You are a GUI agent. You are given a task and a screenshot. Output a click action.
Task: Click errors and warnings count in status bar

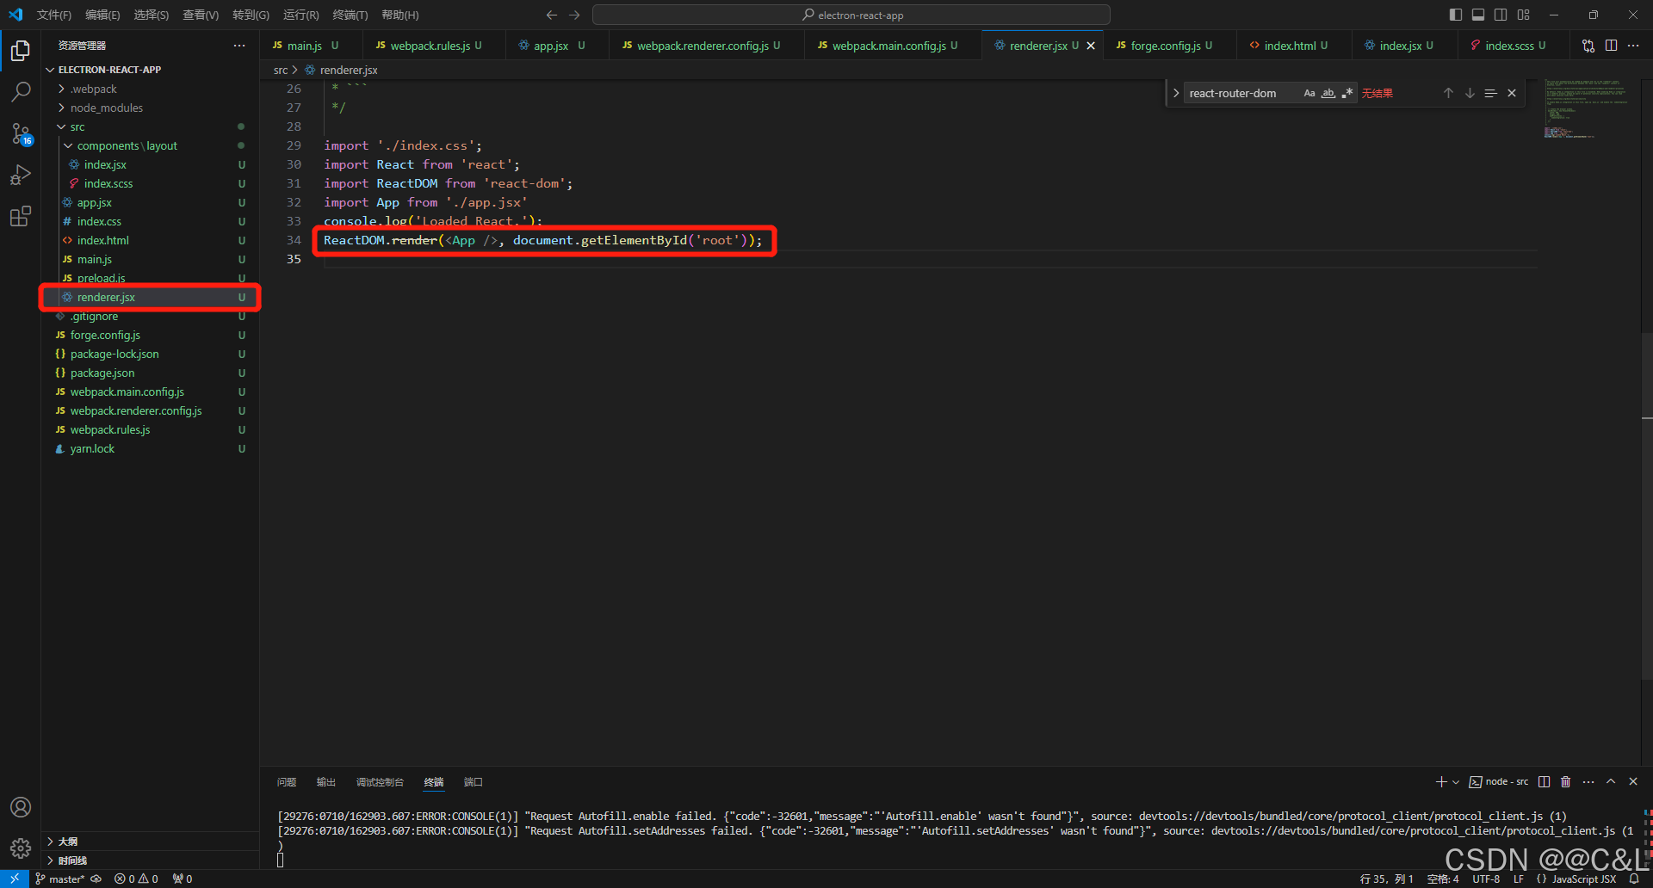(137, 879)
